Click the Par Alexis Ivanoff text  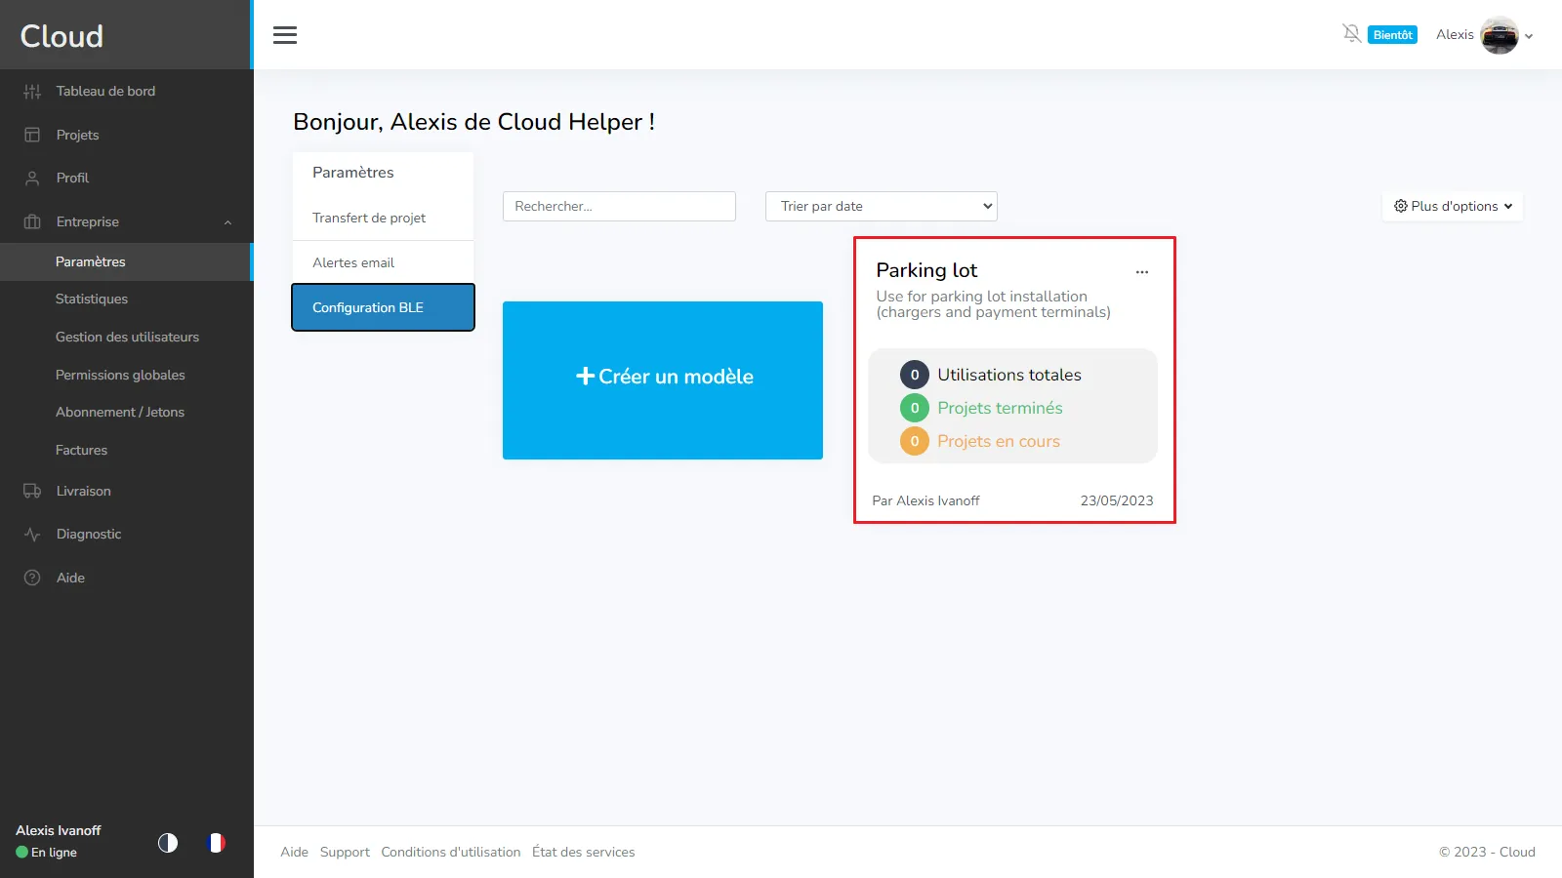[x=925, y=500]
